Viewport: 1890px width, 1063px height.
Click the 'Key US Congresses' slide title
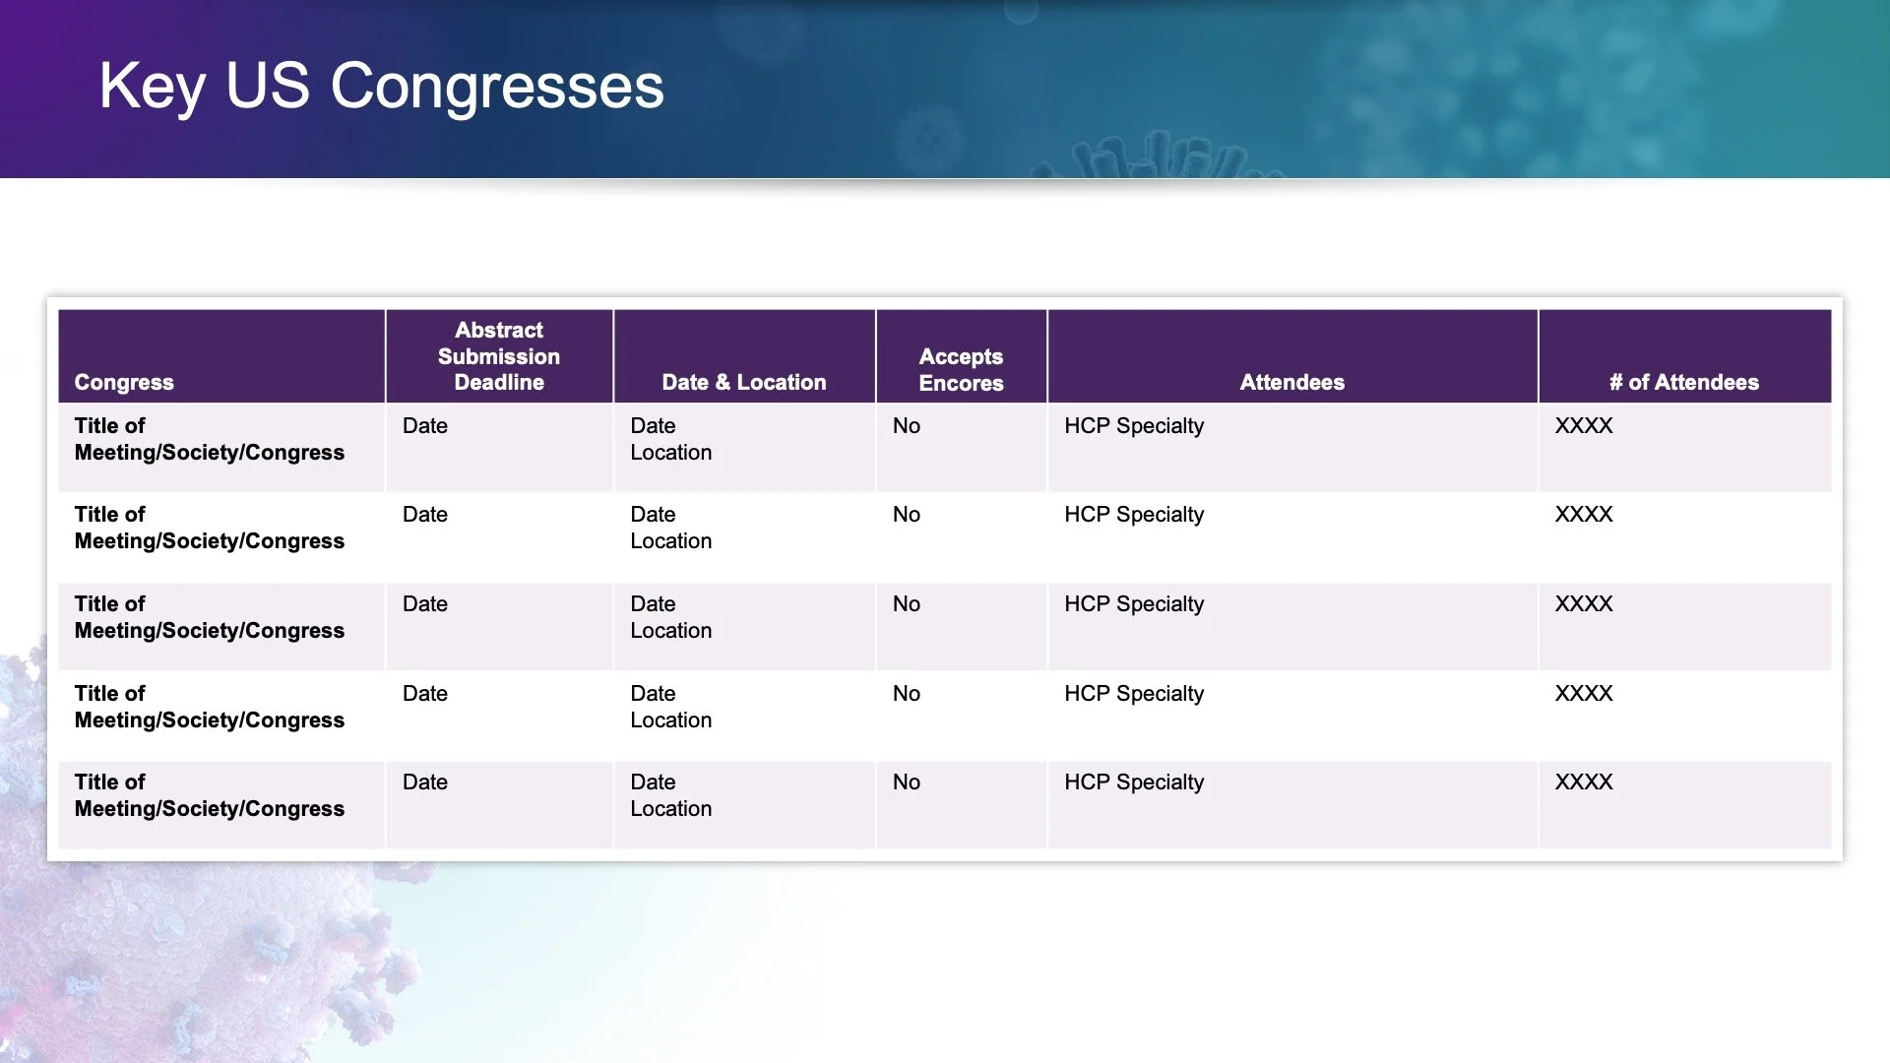coord(381,86)
